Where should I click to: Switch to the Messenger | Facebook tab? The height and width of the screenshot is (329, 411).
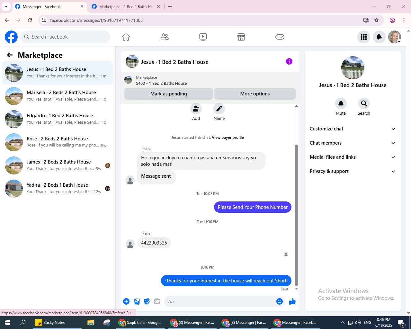pyautogui.click(x=49, y=6)
